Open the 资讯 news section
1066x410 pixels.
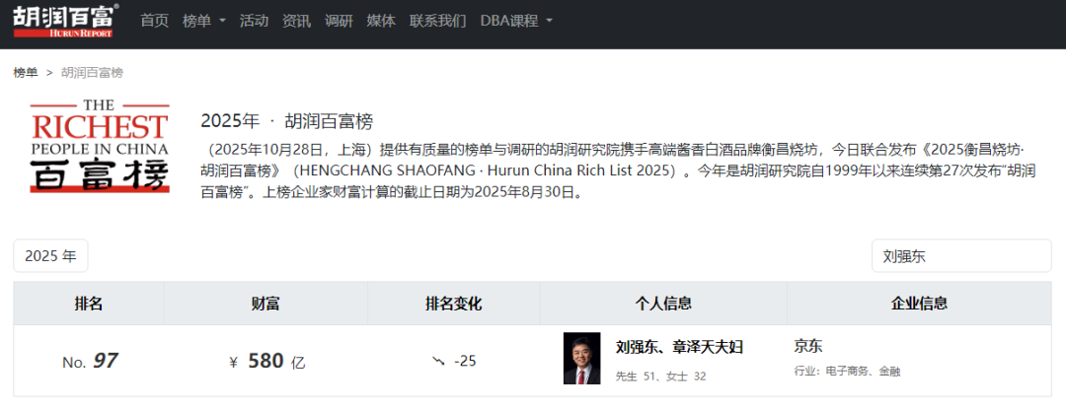pyautogui.click(x=296, y=21)
